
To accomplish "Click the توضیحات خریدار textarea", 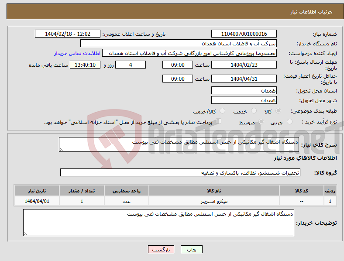I will click(x=158, y=223).
